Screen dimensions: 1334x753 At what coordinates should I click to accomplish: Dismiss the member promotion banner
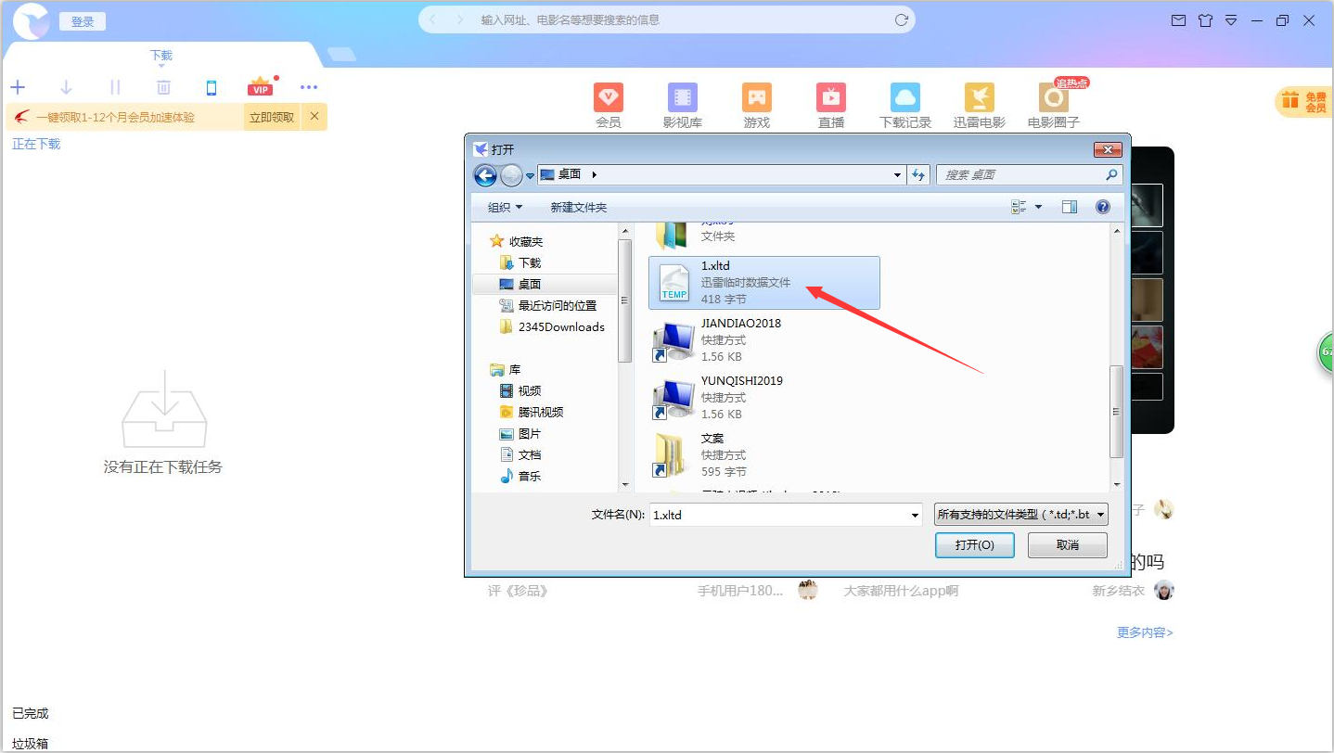tap(314, 116)
